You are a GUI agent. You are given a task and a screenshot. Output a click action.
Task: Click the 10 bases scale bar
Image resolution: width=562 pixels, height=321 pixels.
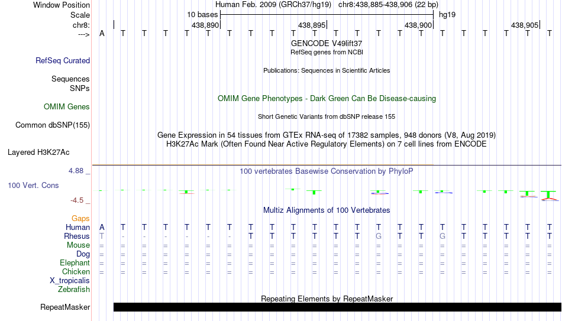click(x=327, y=15)
